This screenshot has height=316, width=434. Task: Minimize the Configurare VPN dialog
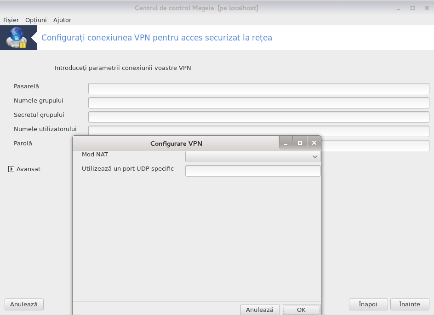tap(286, 143)
